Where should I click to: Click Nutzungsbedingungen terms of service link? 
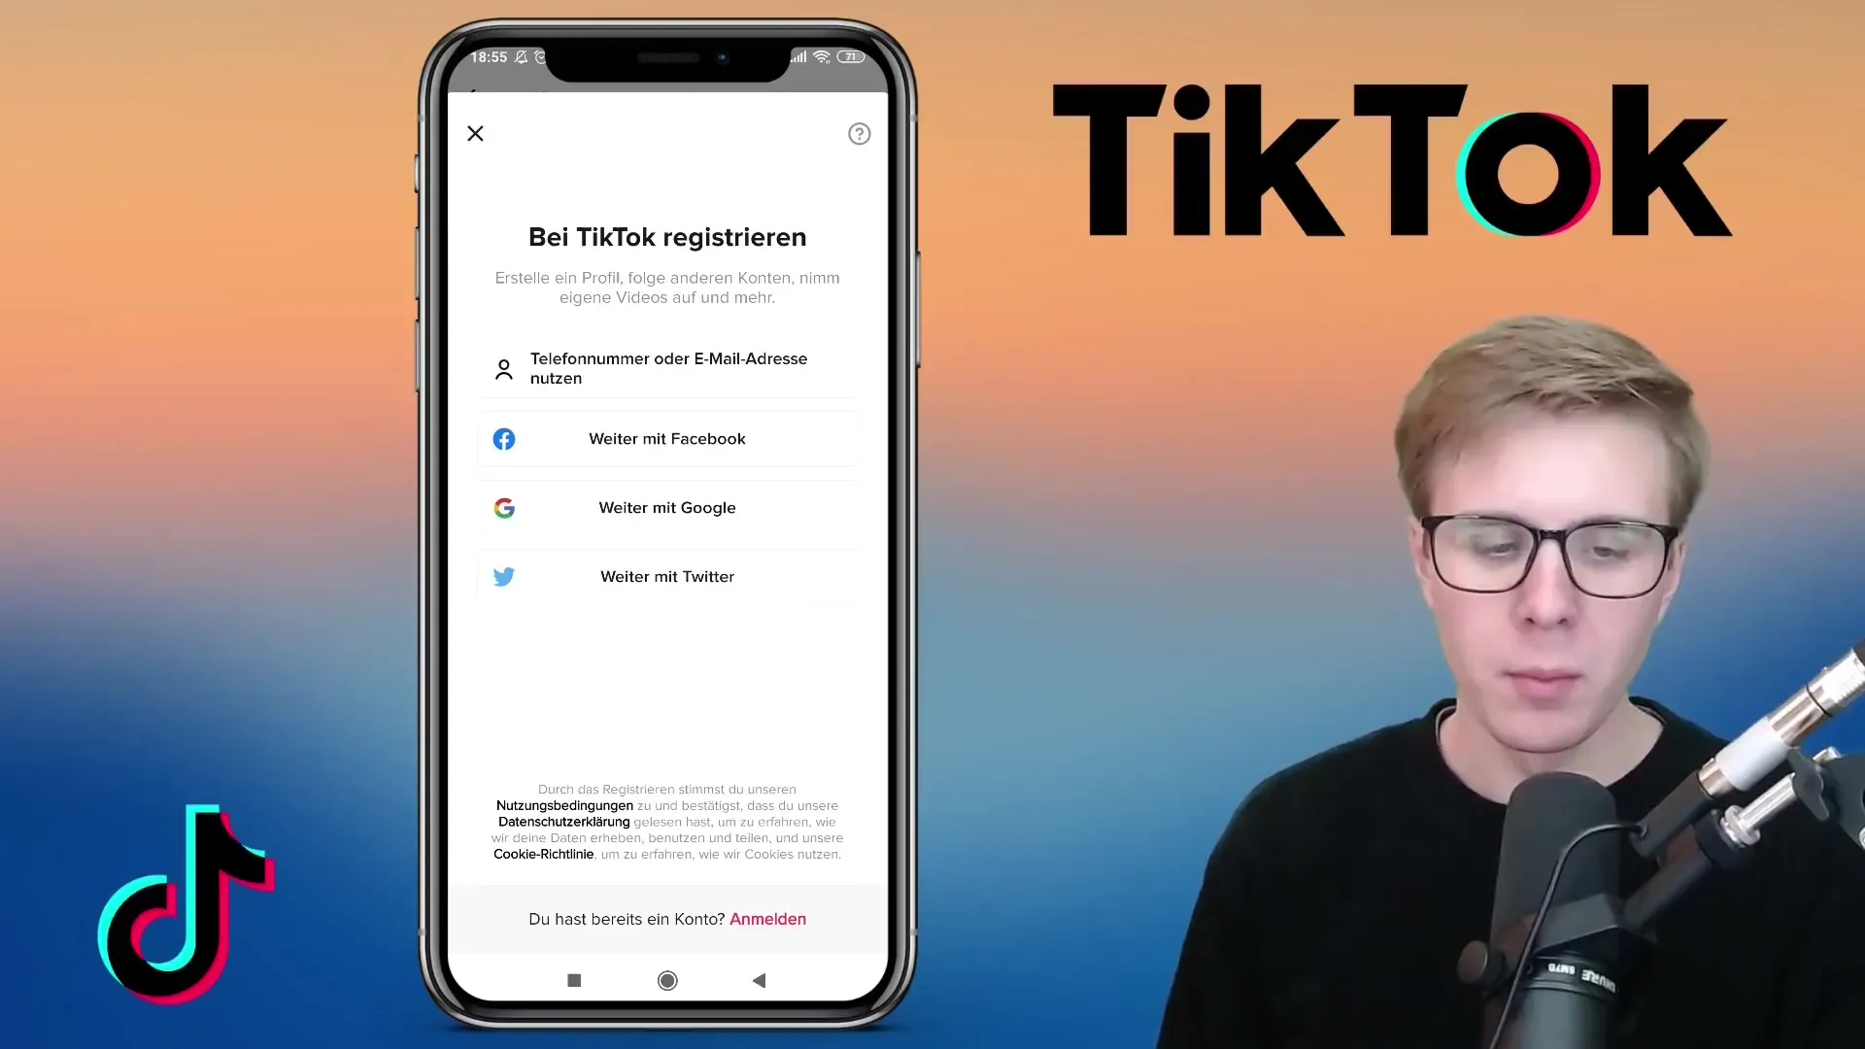565,805
